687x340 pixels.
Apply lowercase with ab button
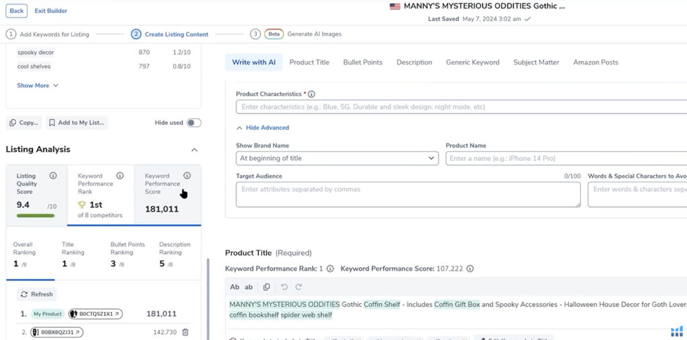click(x=248, y=287)
